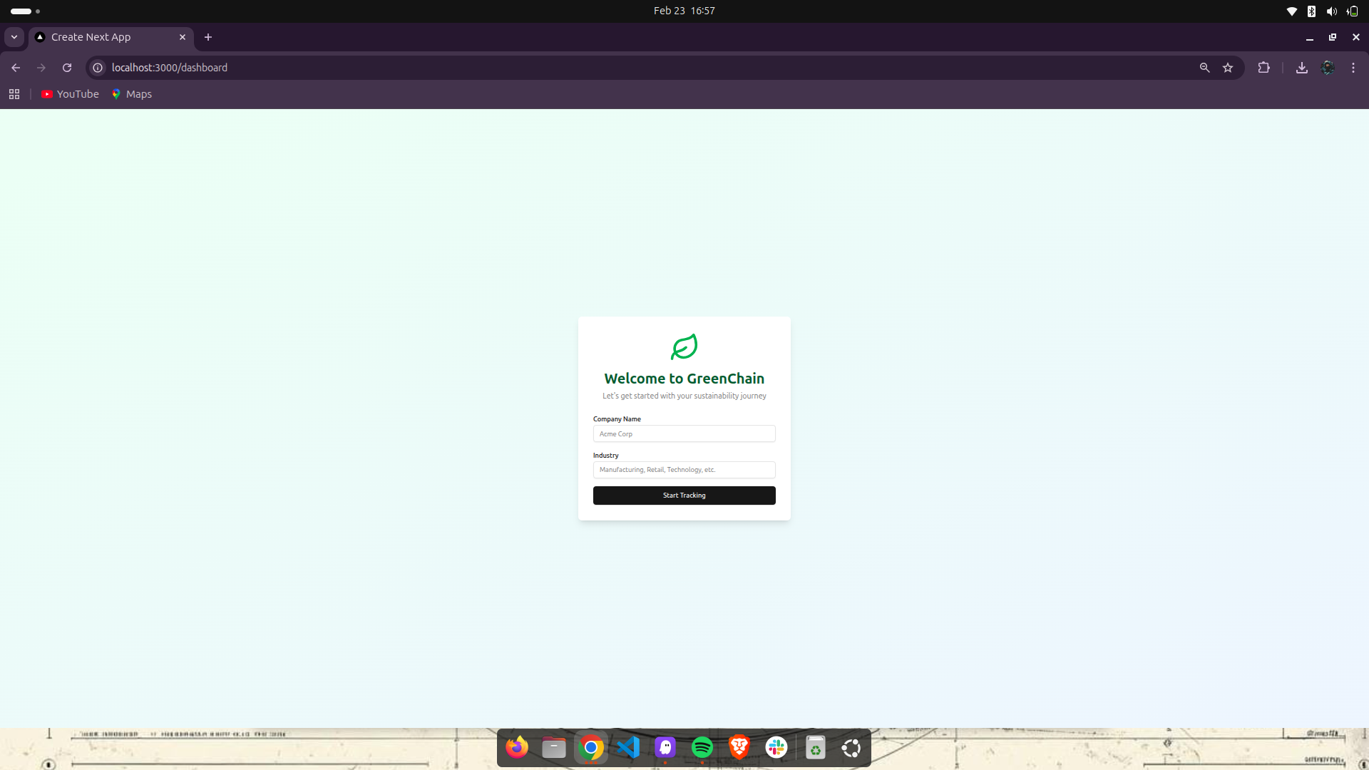Focus the Company Name input field

[x=684, y=433]
